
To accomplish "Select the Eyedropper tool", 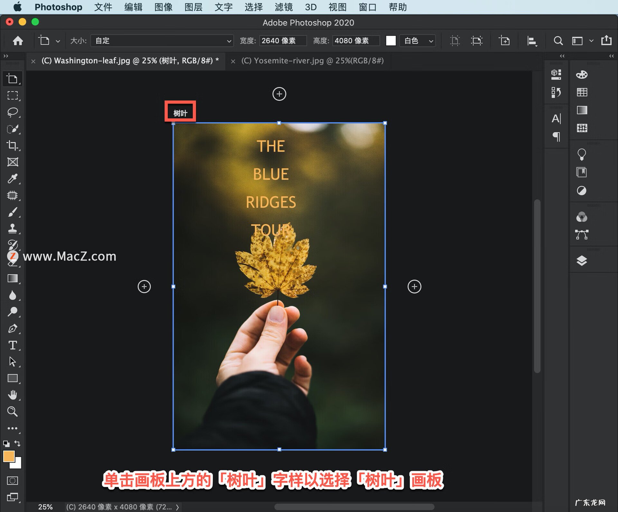I will 13,179.
